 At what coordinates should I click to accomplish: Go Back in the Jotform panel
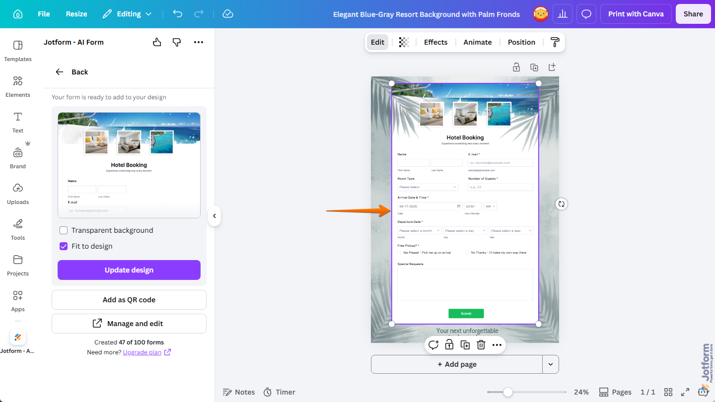(71, 72)
